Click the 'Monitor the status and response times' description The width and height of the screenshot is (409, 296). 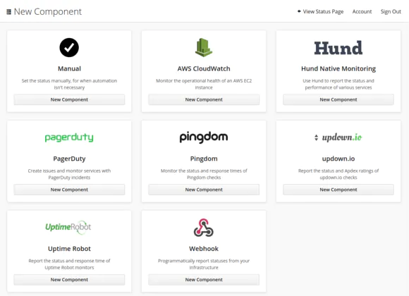[x=204, y=174]
